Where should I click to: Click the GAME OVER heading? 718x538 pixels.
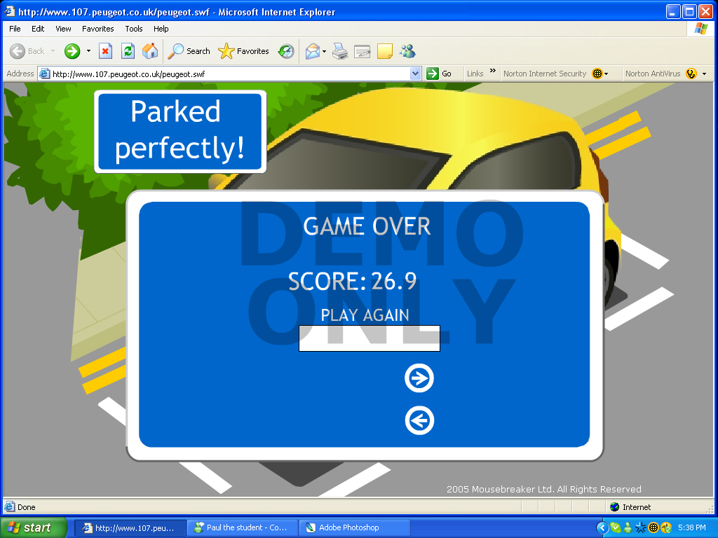pos(367,226)
